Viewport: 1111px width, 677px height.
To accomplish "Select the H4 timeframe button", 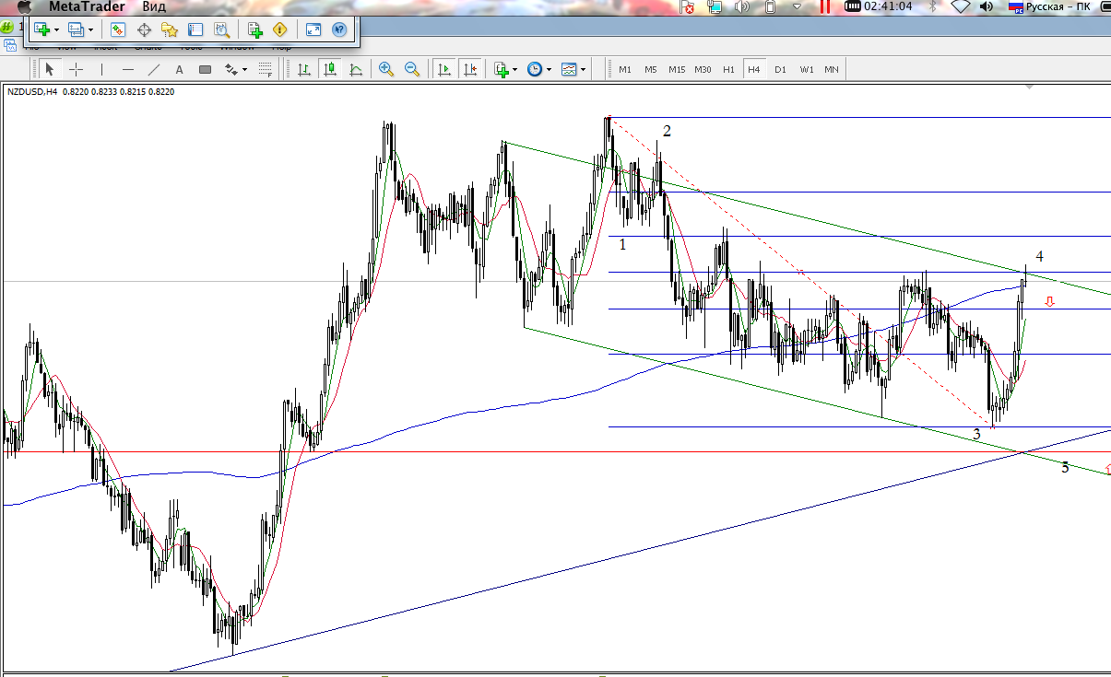I will pos(754,69).
